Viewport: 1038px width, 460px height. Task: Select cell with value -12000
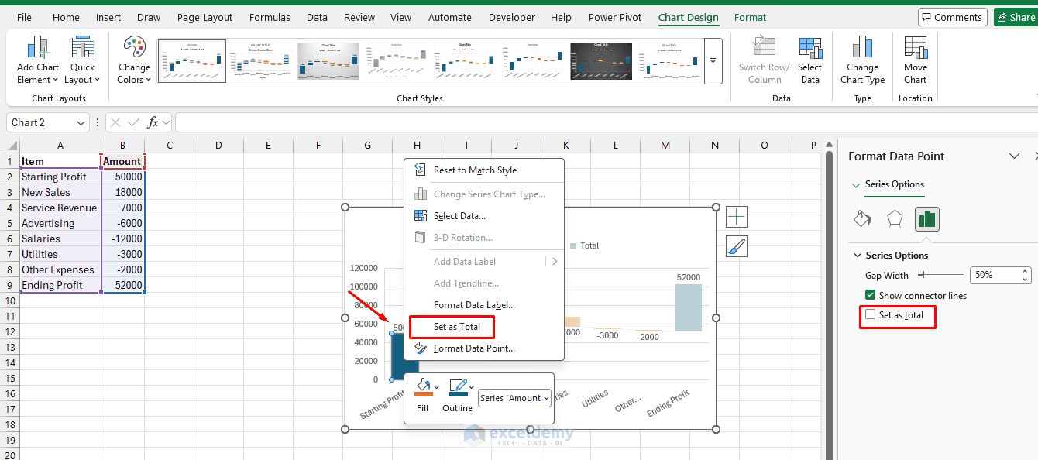tap(123, 239)
